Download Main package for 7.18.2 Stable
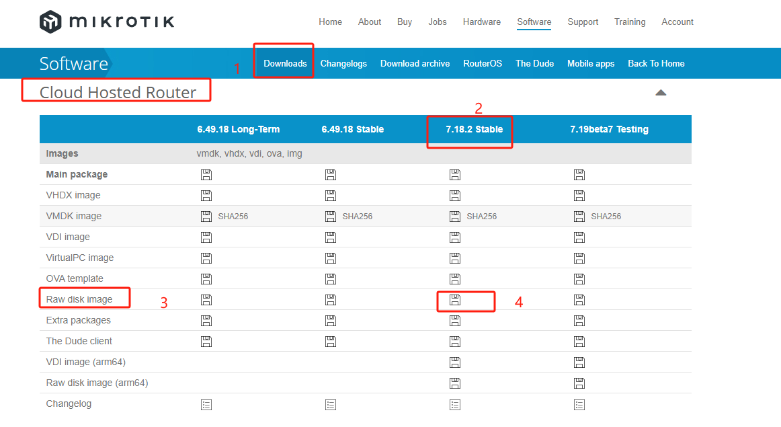Viewport: 781px width, 427px height. click(x=455, y=175)
